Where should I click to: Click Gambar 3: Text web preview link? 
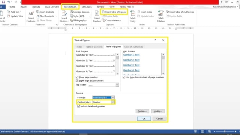(131, 65)
